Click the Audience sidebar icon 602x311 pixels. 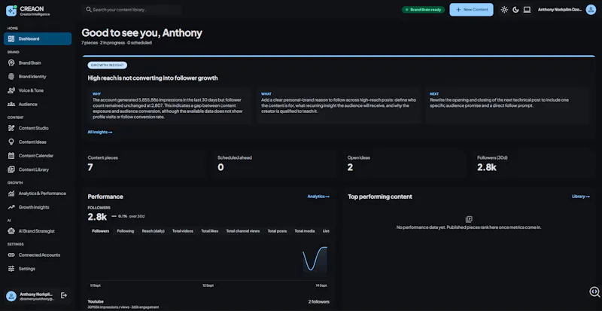click(11, 104)
